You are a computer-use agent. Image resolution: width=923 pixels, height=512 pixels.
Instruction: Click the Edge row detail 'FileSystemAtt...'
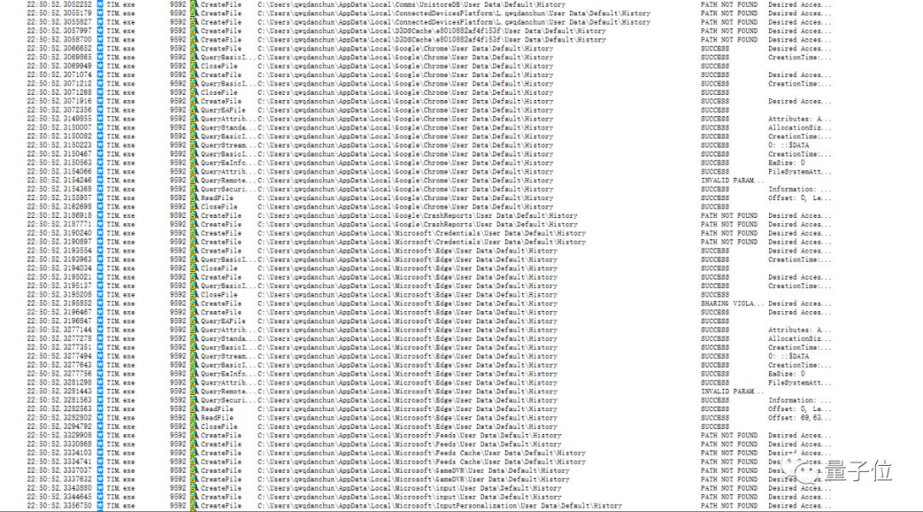click(799, 383)
